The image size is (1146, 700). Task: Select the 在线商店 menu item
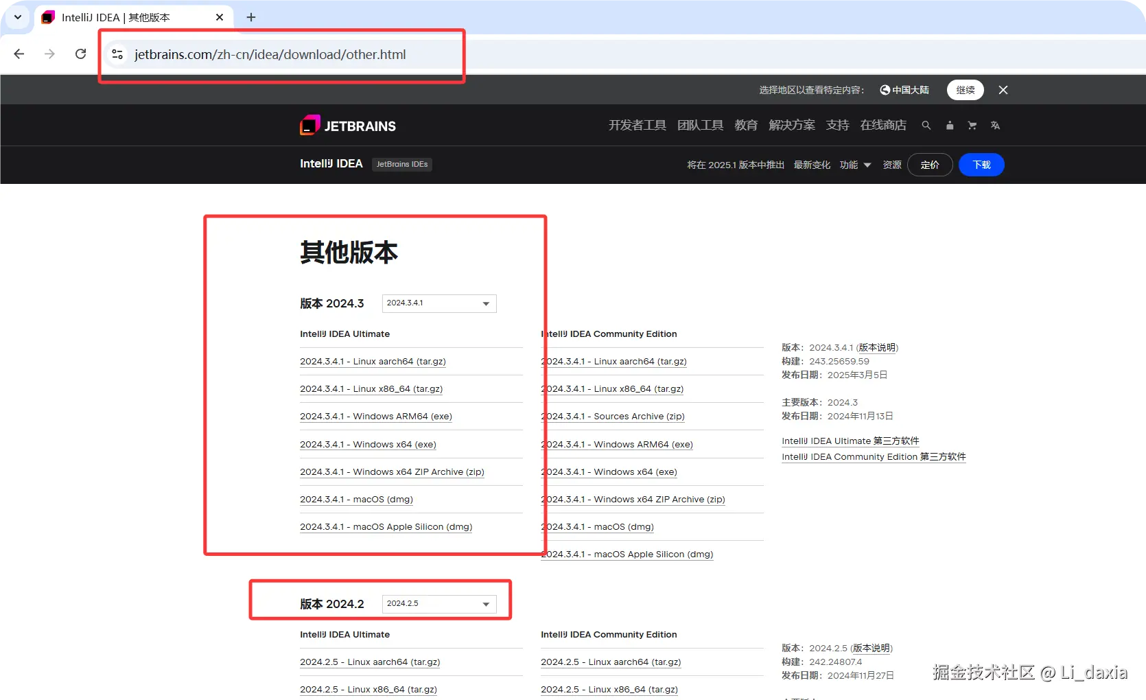point(883,125)
